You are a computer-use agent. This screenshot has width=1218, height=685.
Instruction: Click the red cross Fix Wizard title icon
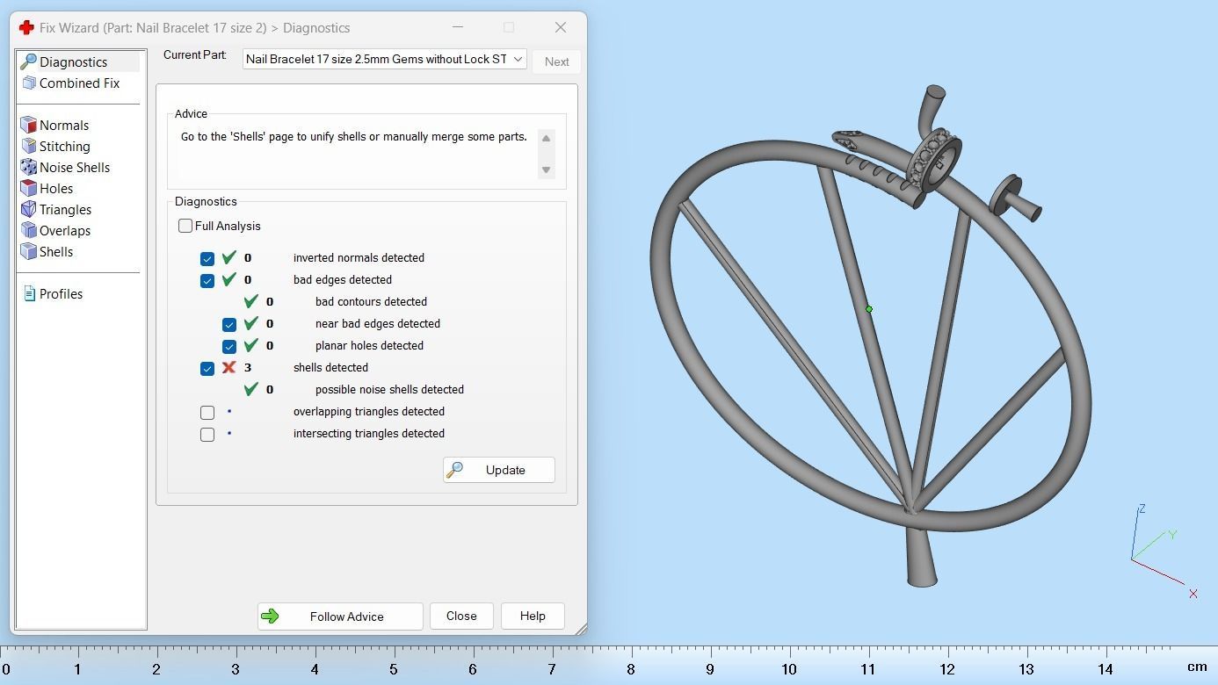[26, 27]
